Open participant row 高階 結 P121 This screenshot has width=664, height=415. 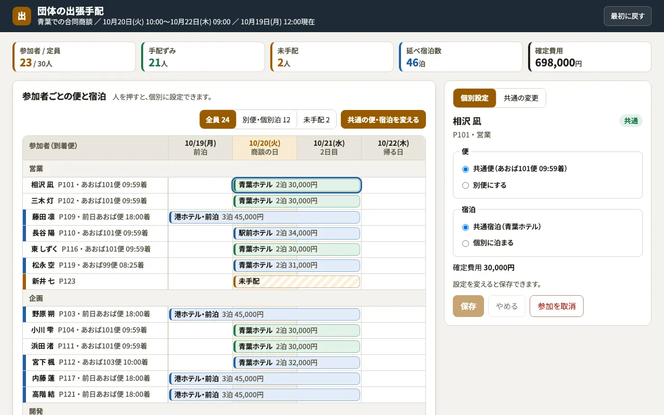coord(95,394)
